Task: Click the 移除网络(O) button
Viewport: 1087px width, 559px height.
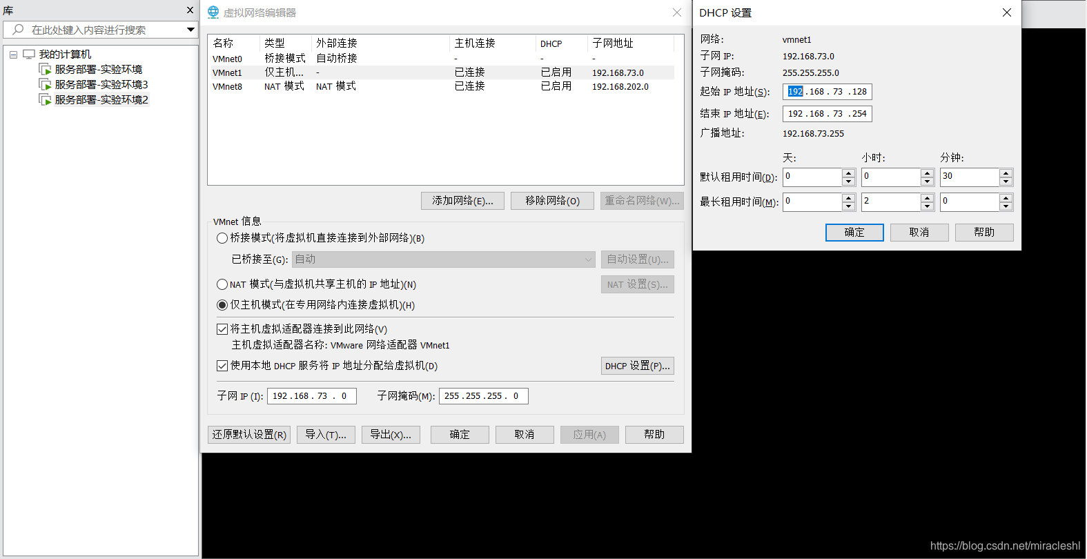Action: pos(552,201)
